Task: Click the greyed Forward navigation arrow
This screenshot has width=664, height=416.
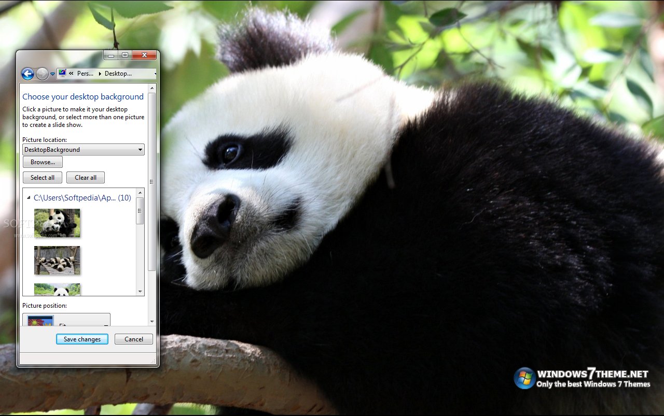Action: (42, 74)
